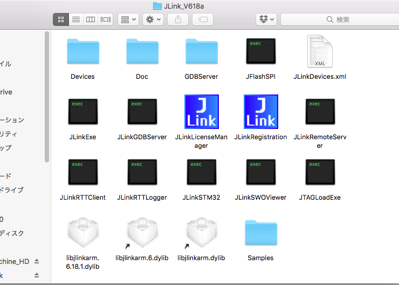Viewport: 399px width, 285px height.
Task: Click the Edit Tags toolbar button
Action: (203, 19)
